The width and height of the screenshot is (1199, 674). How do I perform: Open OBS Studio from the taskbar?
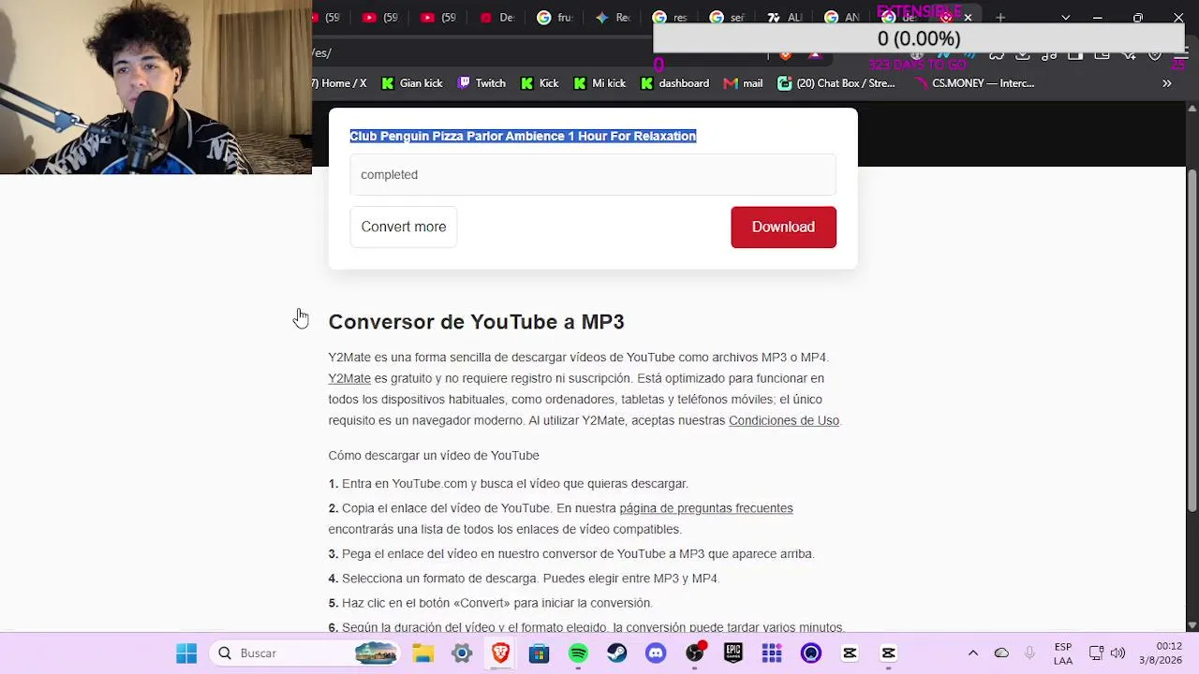click(x=694, y=653)
